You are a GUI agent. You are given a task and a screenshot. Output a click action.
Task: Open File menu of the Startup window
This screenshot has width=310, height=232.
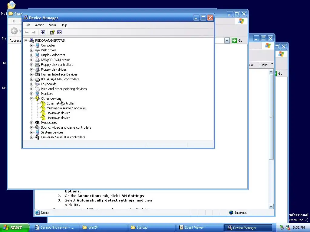[x=13, y=21]
